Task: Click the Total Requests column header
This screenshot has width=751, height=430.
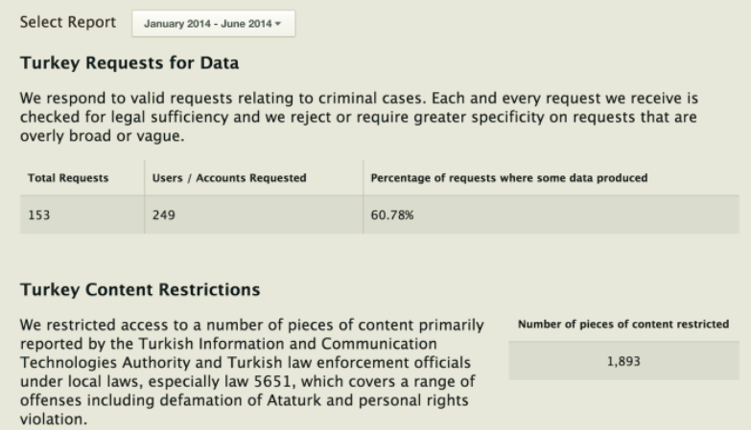Action: click(67, 178)
